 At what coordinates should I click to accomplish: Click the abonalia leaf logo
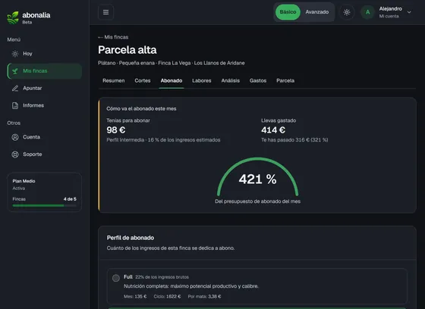coord(13,18)
